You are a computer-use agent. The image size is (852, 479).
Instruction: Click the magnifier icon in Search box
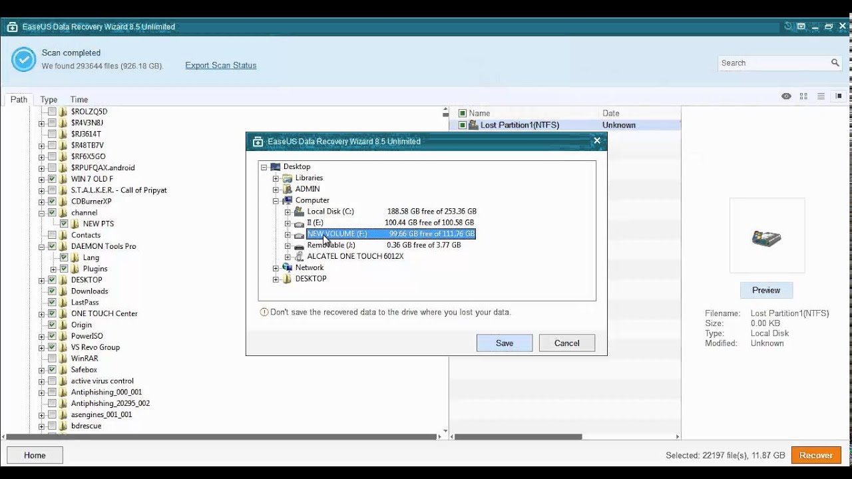(835, 63)
